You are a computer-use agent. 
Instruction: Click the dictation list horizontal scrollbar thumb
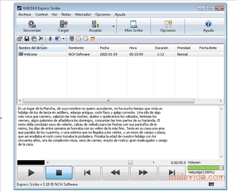[x=108, y=101]
